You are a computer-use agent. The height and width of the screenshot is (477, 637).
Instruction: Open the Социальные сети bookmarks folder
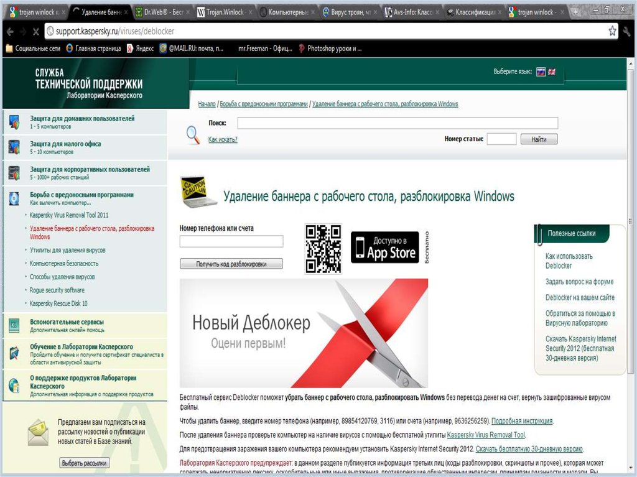(33, 49)
